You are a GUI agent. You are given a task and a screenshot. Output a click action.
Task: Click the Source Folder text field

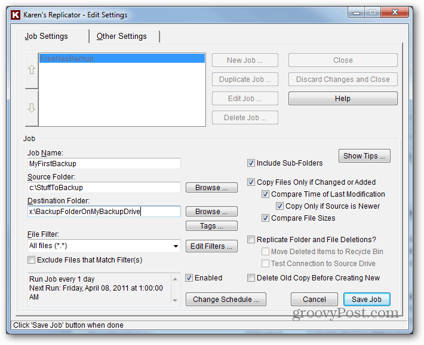(104, 187)
